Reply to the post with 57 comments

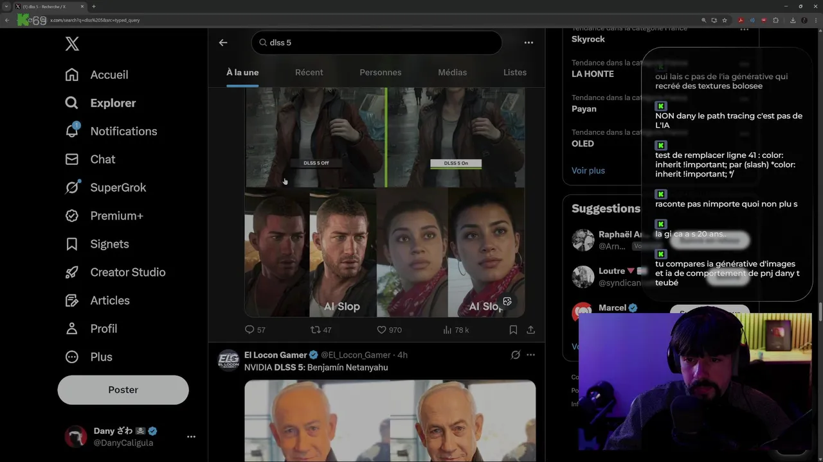click(255, 330)
